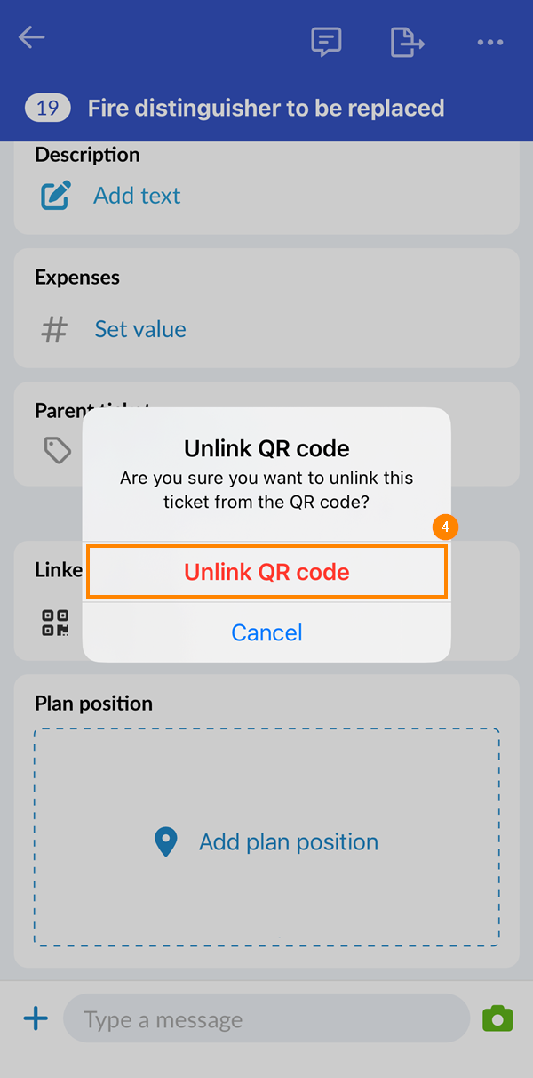Image resolution: width=533 pixels, height=1078 pixels.
Task: Confirm with the Unlink QR code button
Action: 266,571
